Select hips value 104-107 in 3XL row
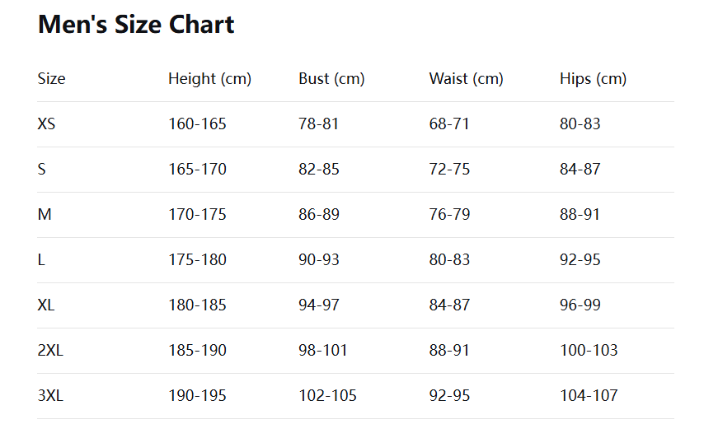Screen dimensions: 704x424 tap(589, 396)
